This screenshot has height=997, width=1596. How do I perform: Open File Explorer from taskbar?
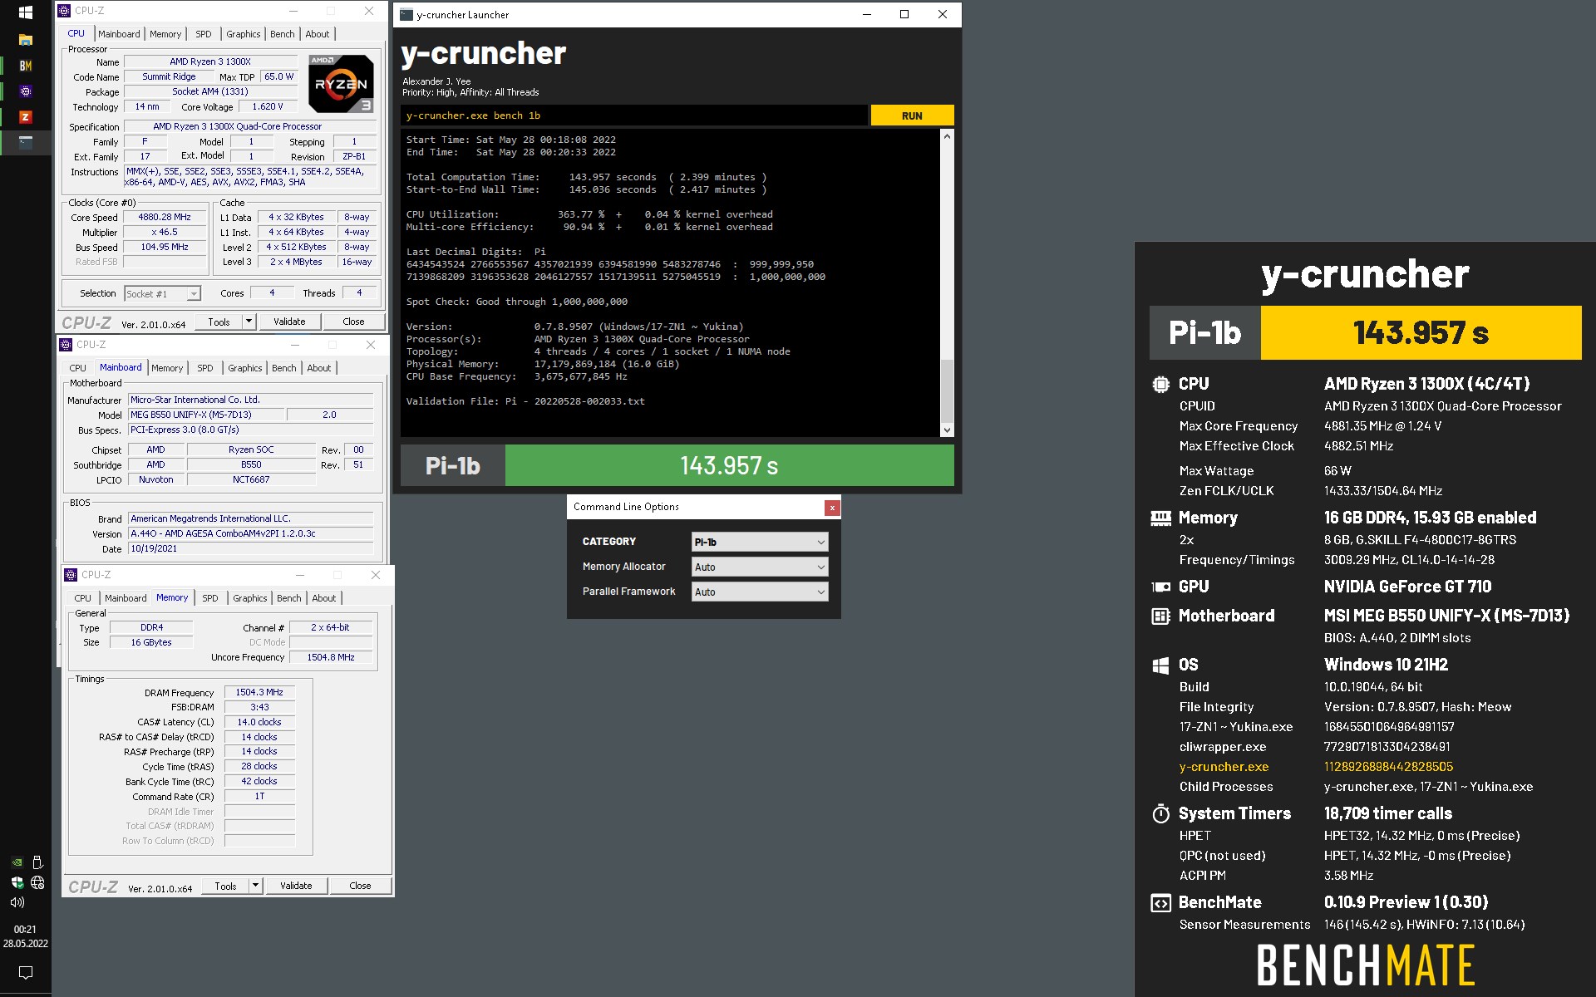pyautogui.click(x=25, y=39)
